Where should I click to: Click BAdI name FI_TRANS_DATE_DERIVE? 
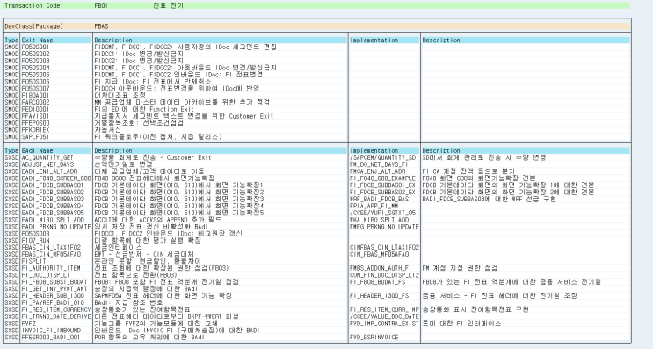coord(56,316)
